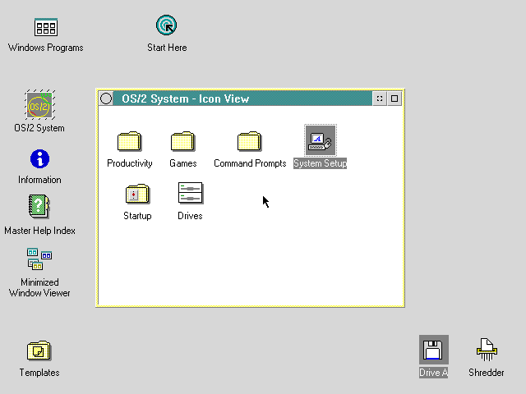Viewport: 526px width, 394px height.
Task: Select the Command Prompts folder icon
Action: click(x=250, y=141)
